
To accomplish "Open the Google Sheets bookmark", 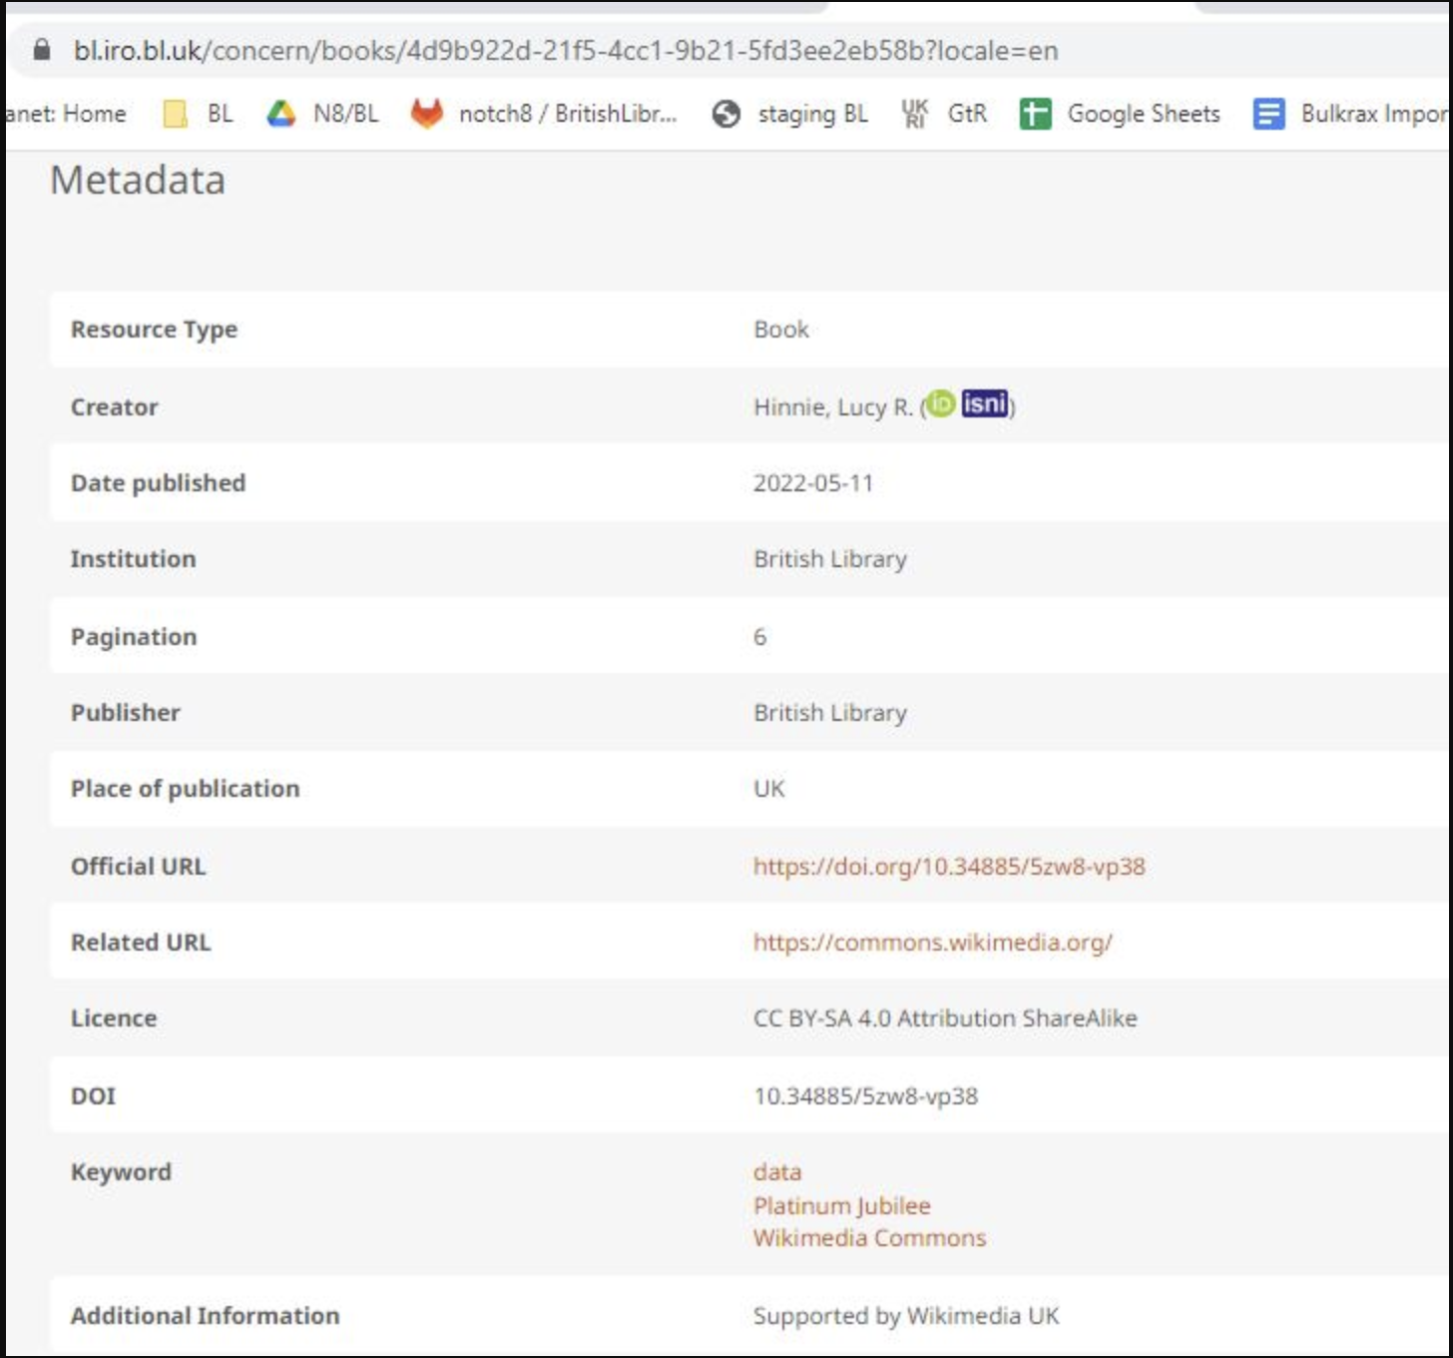I will 1120,114.
